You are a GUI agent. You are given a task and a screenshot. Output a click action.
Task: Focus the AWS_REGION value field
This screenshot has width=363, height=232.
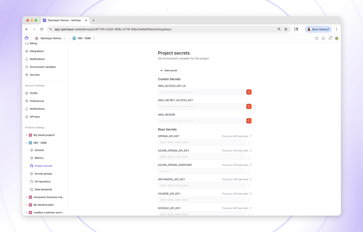(201, 121)
